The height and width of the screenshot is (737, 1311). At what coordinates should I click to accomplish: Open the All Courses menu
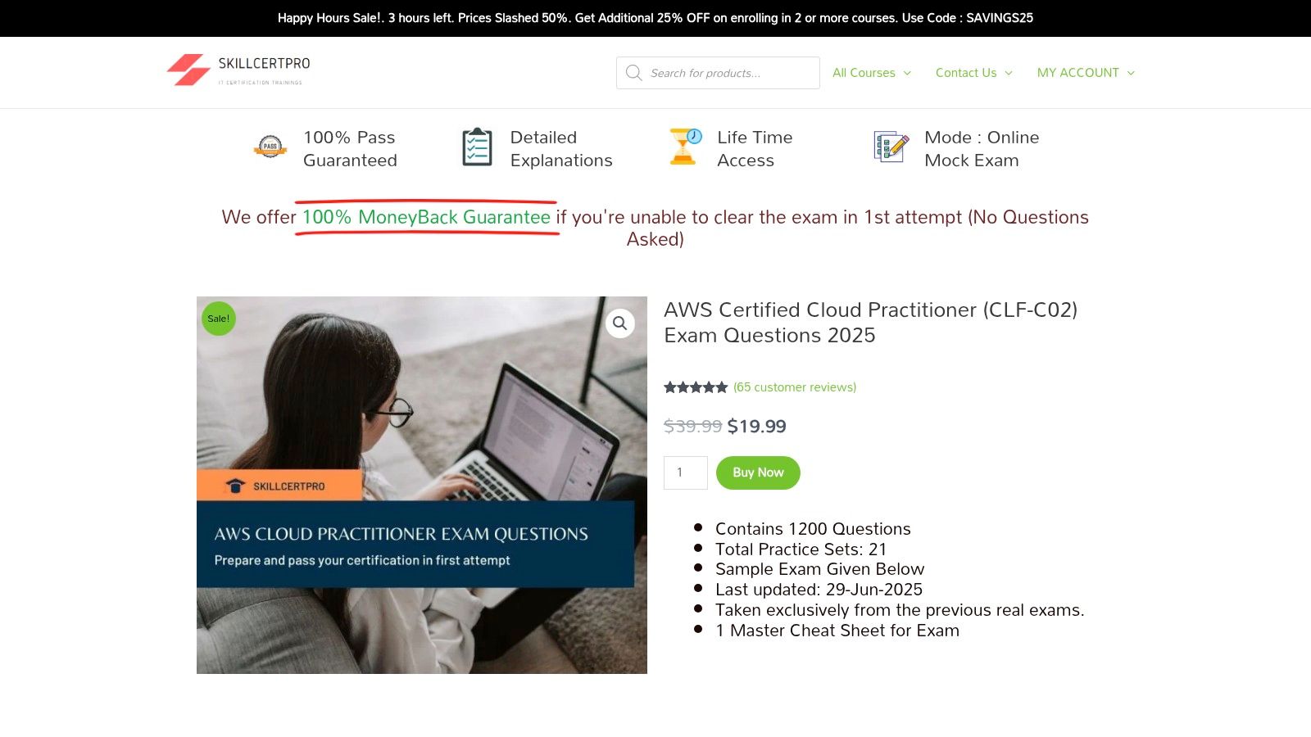[x=864, y=73]
